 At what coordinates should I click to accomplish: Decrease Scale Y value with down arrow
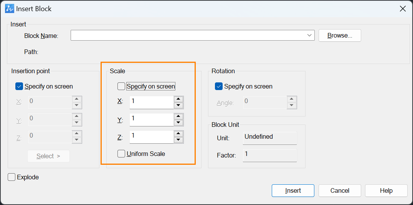click(178, 123)
